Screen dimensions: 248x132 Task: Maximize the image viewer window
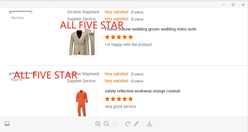(x=233, y=5)
